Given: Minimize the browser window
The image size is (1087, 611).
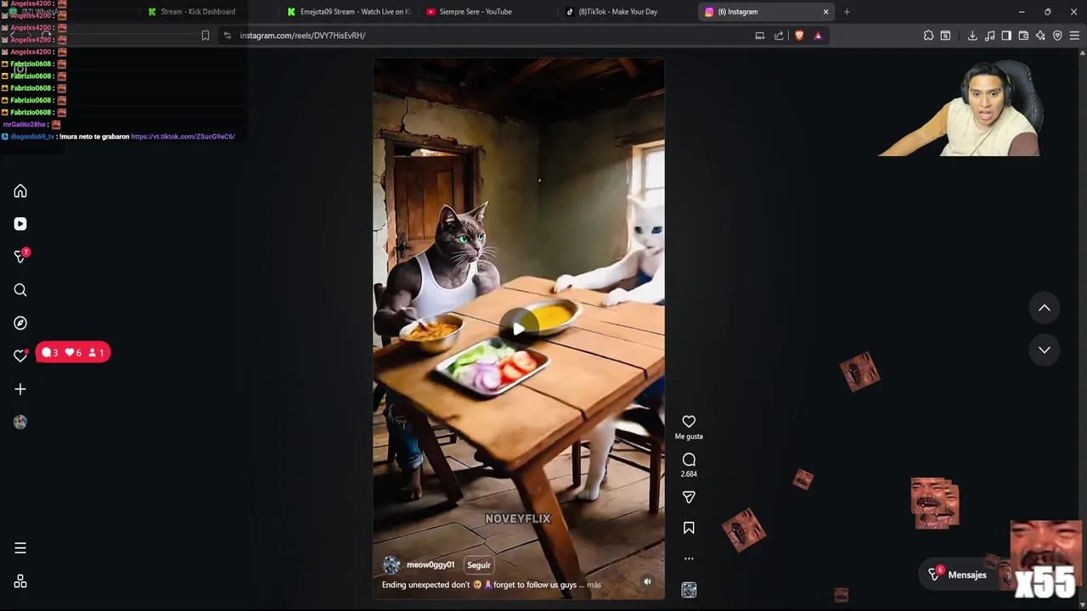Looking at the screenshot, I should [x=1022, y=12].
